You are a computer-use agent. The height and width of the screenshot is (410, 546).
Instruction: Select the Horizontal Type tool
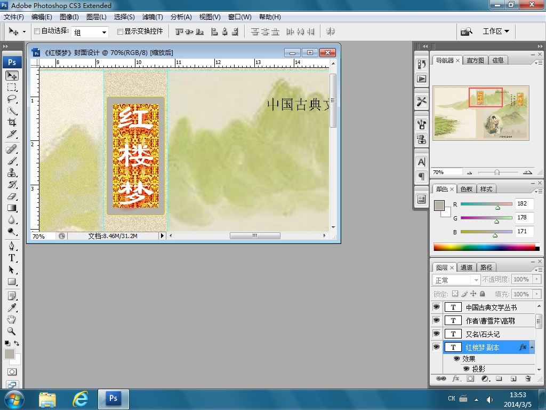coord(12,258)
